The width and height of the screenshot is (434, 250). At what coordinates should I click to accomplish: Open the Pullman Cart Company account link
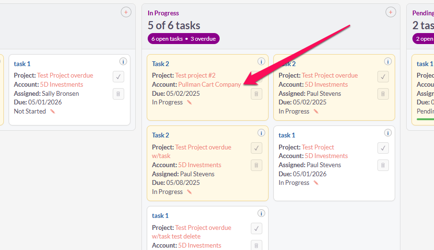(210, 84)
